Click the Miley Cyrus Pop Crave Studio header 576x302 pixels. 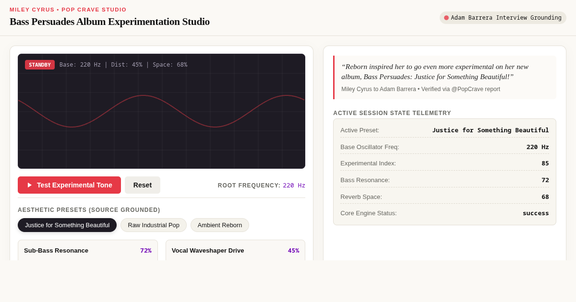(68, 10)
